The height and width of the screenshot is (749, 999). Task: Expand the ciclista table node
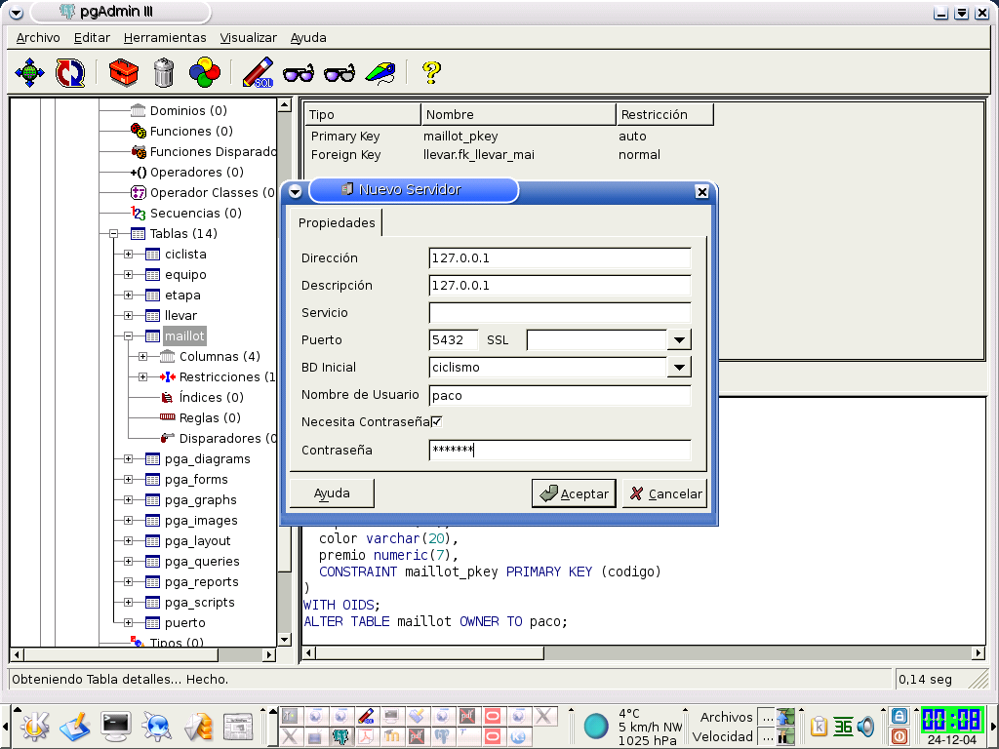(x=128, y=255)
